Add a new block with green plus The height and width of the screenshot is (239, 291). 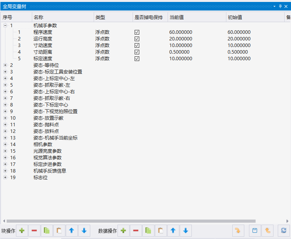click(22, 231)
